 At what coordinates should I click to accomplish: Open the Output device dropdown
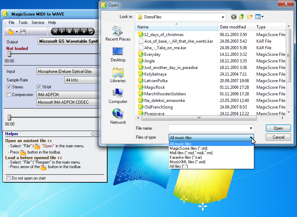tap(68, 41)
